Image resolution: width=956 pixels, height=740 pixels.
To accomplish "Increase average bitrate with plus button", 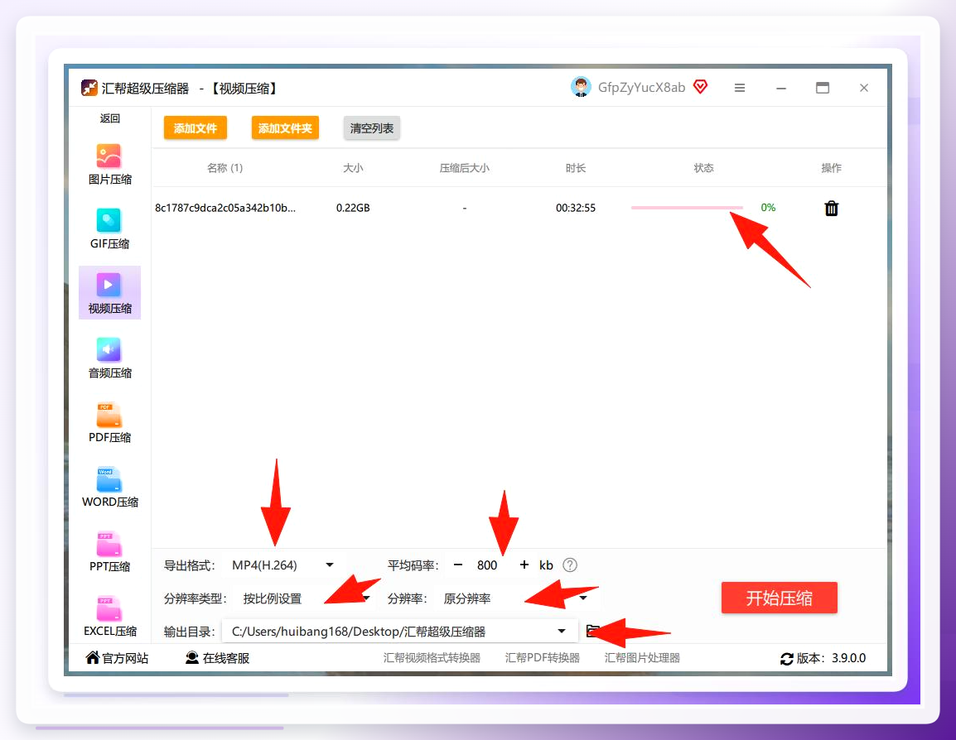I will (x=524, y=565).
